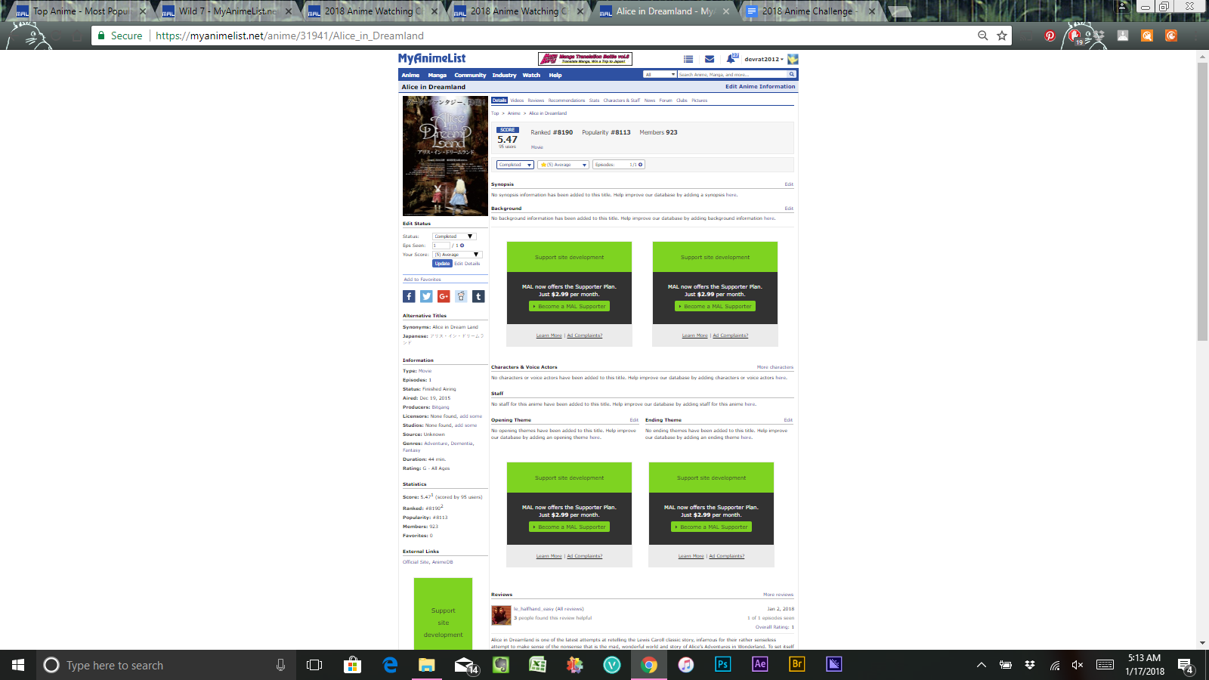The width and height of the screenshot is (1209, 680).
Task: Increment episodes seen with the plus icon in Edit Status
Action: (x=462, y=246)
